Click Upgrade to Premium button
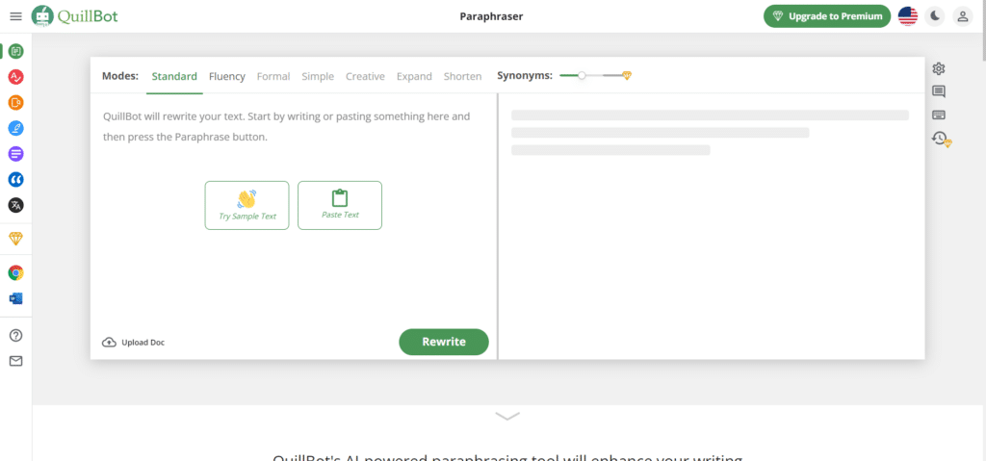Image resolution: width=986 pixels, height=461 pixels. pos(827,16)
